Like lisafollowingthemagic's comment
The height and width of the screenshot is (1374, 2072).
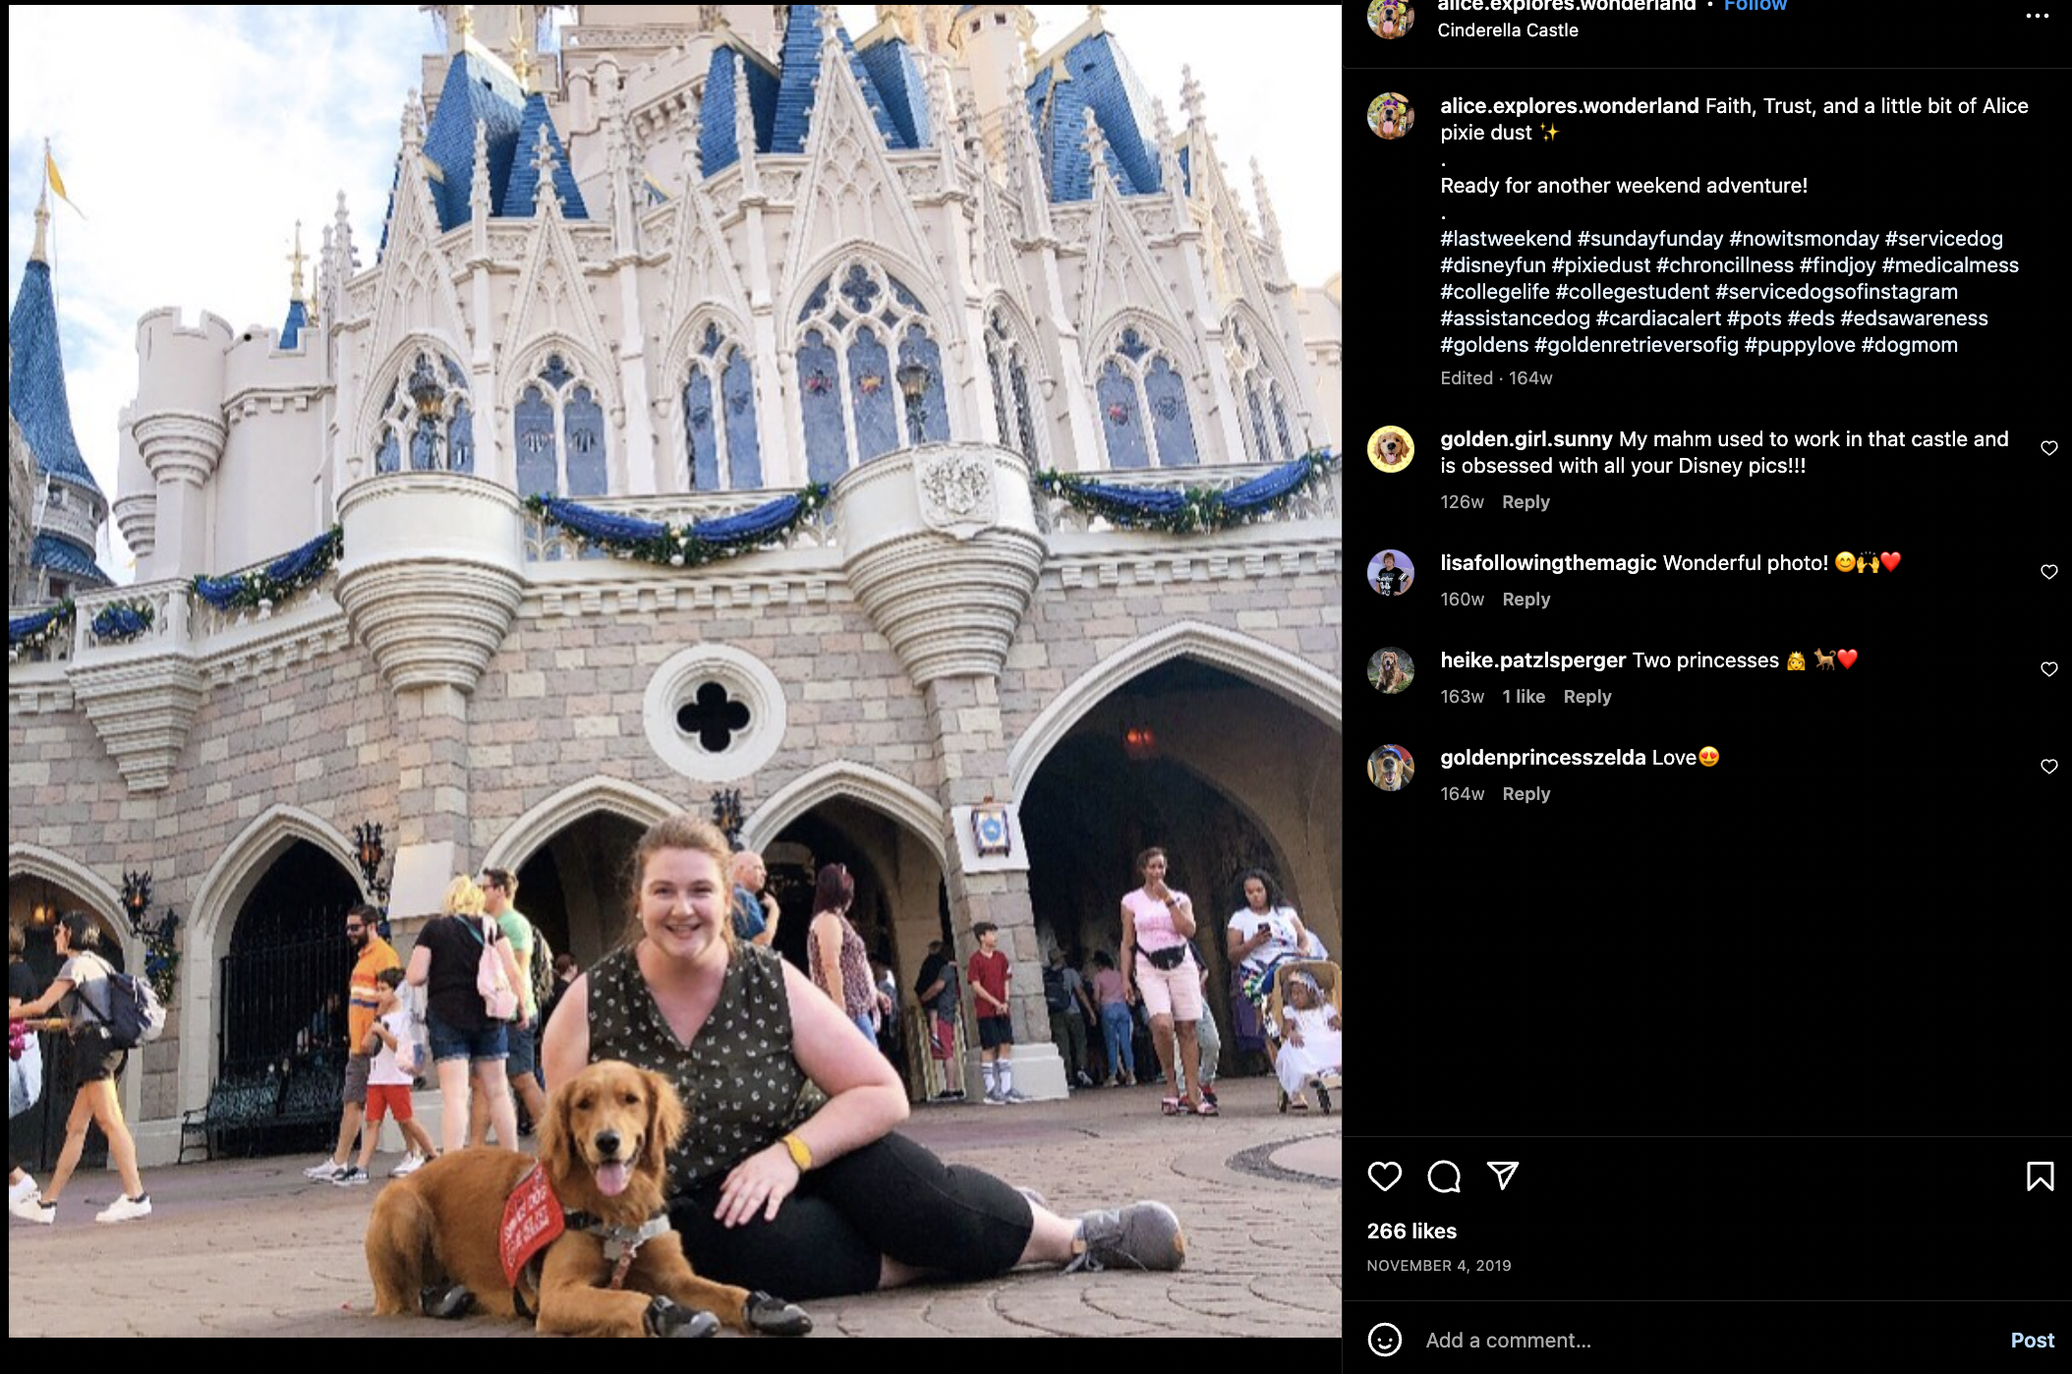click(x=2048, y=572)
